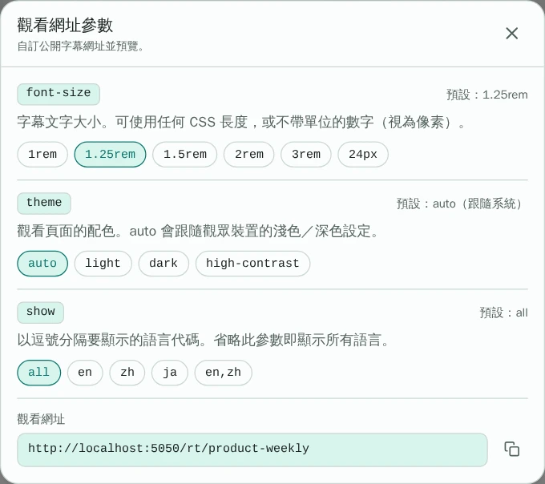
Task: Show all languages with the all chip
Action: point(39,373)
